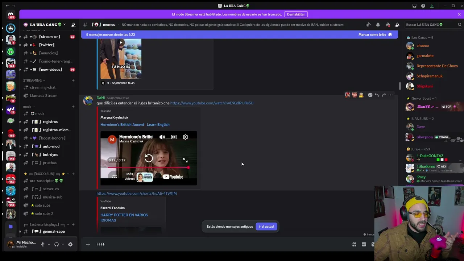The image size is (464, 261).
Task: Open microphone input options arrow
Action: point(49,244)
